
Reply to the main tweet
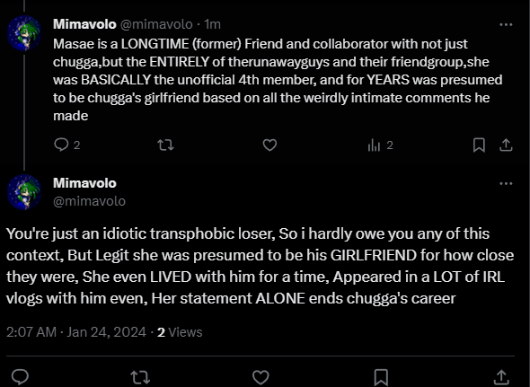(20, 377)
